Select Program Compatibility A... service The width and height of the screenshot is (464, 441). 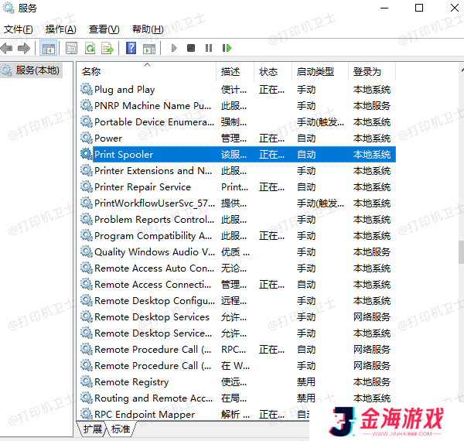(x=153, y=236)
